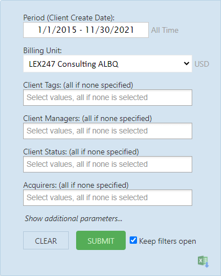Uncheck the Keep filters open checkbox

coord(133,240)
